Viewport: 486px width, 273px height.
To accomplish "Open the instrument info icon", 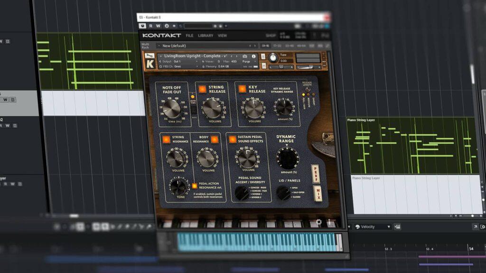I will click(x=254, y=56).
